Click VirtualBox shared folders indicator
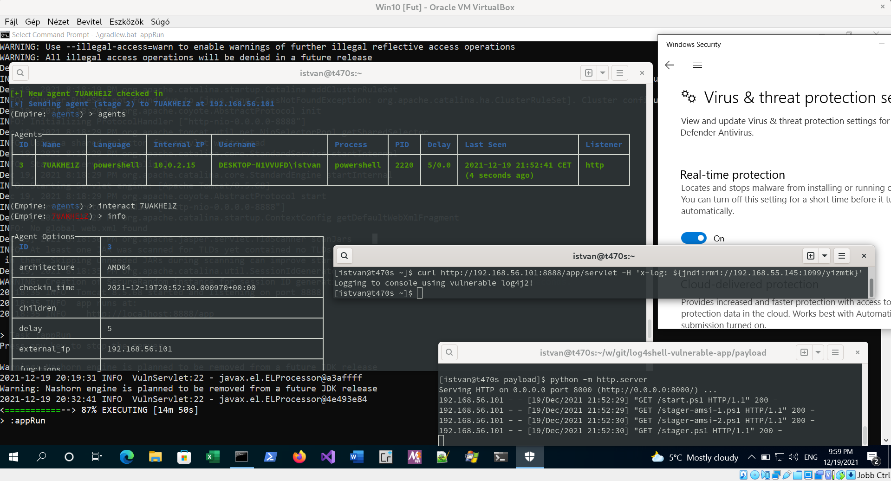The width and height of the screenshot is (891, 481). coord(798,475)
